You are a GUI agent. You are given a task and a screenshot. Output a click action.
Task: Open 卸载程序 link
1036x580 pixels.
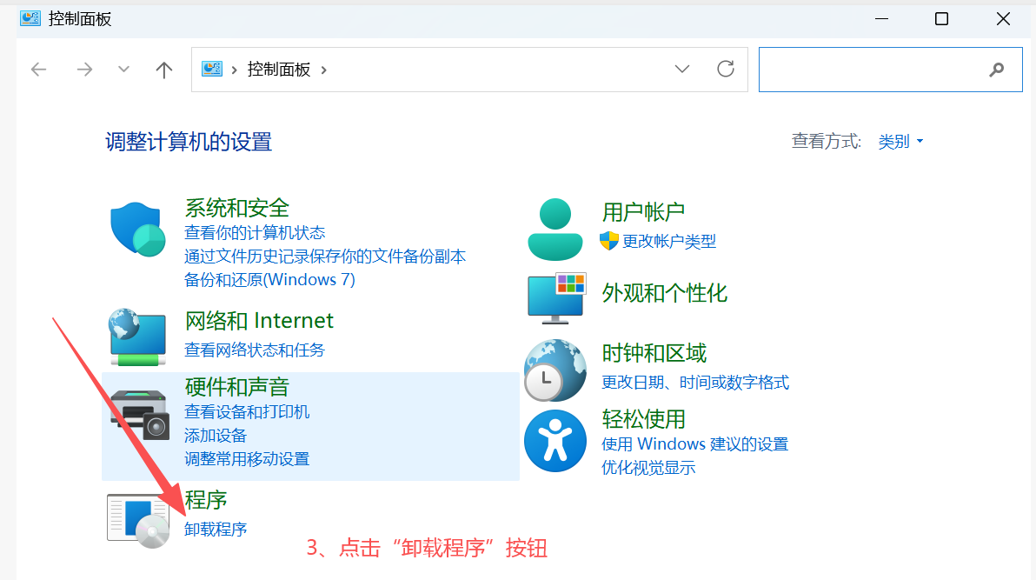tap(215, 529)
